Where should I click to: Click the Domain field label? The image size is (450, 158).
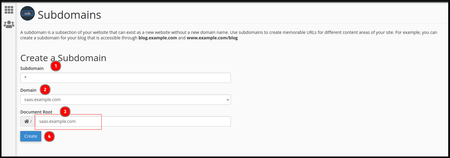28,90
